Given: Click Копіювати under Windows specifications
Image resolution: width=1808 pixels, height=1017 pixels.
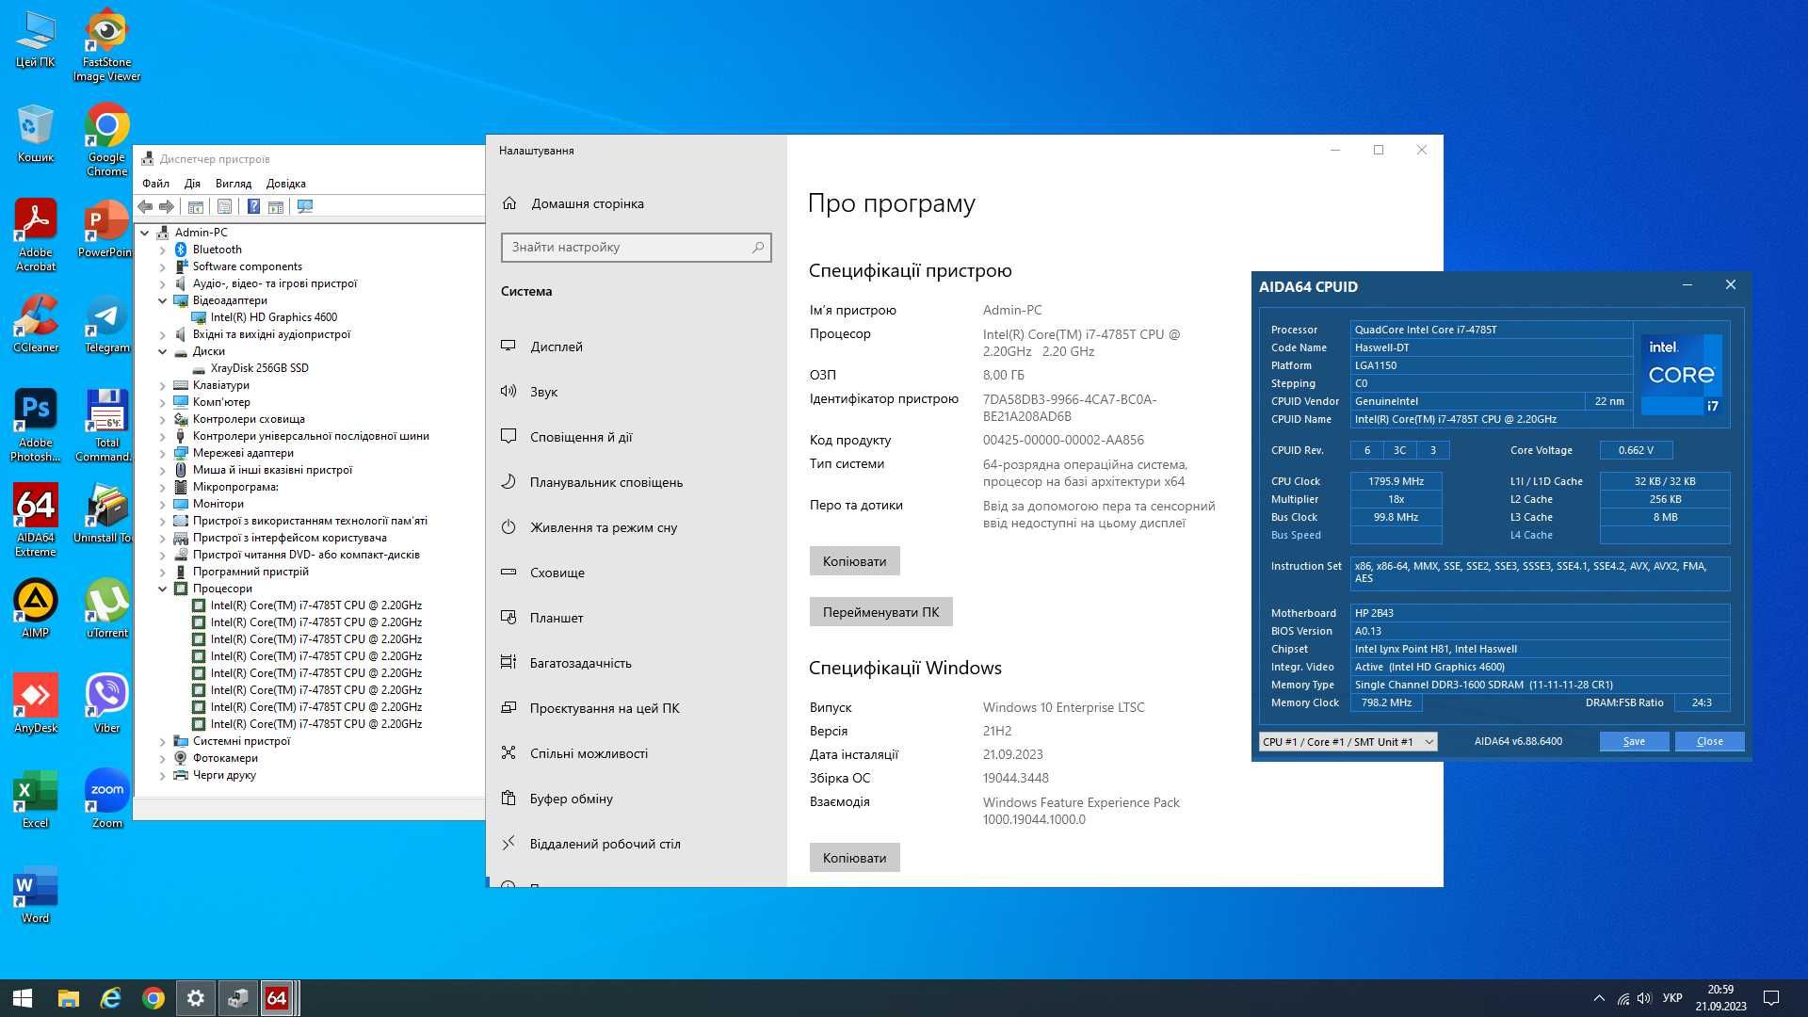Looking at the screenshot, I should 854,858.
